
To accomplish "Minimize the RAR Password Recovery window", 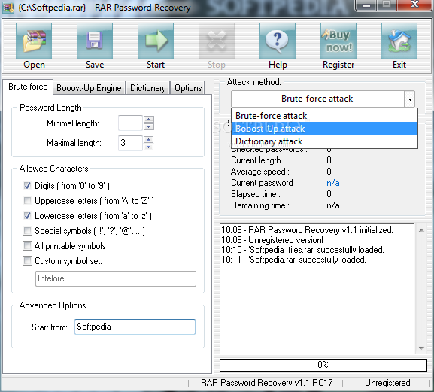I will pyautogui.click(x=366, y=5).
